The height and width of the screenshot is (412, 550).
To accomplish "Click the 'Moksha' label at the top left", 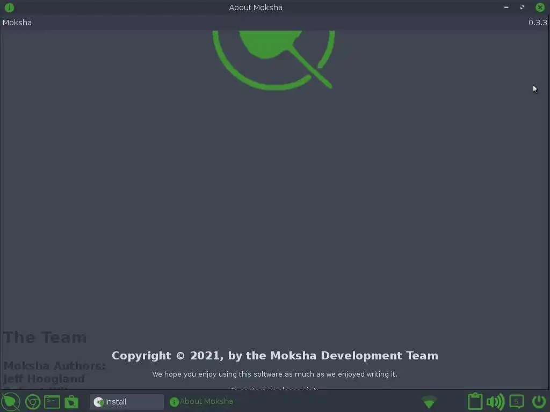I will [17, 23].
